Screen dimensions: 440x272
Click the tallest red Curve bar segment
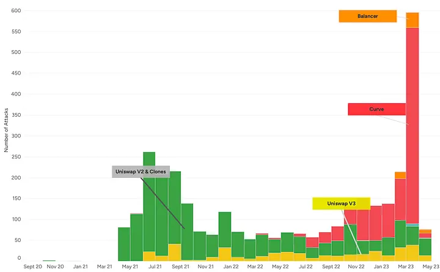point(413,122)
